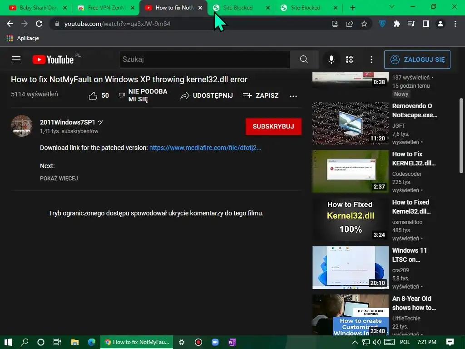Click ZAPISZ to save the video
Image resolution: width=465 pixels, height=349 pixels.
[261, 95]
